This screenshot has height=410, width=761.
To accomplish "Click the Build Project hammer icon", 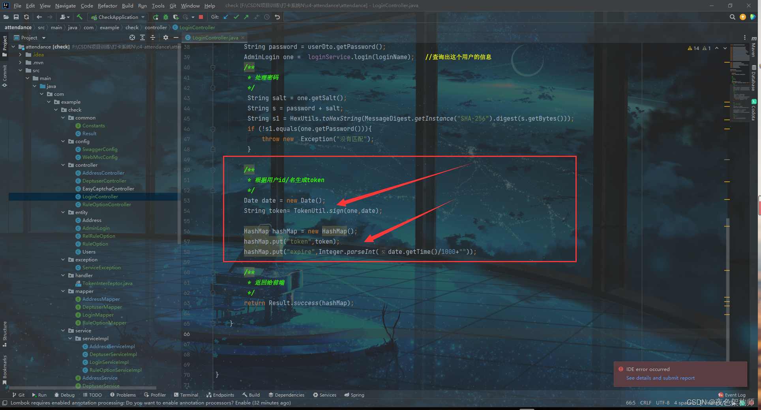I will click(79, 17).
